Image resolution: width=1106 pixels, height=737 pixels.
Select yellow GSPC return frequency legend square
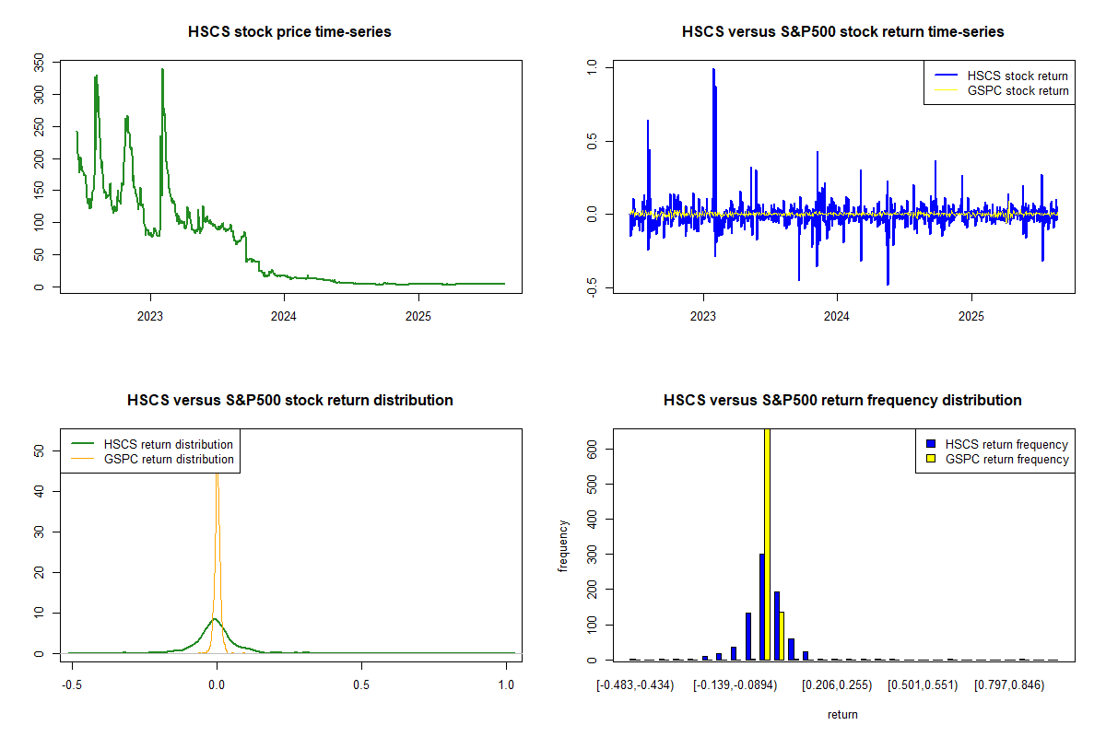[932, 459]
